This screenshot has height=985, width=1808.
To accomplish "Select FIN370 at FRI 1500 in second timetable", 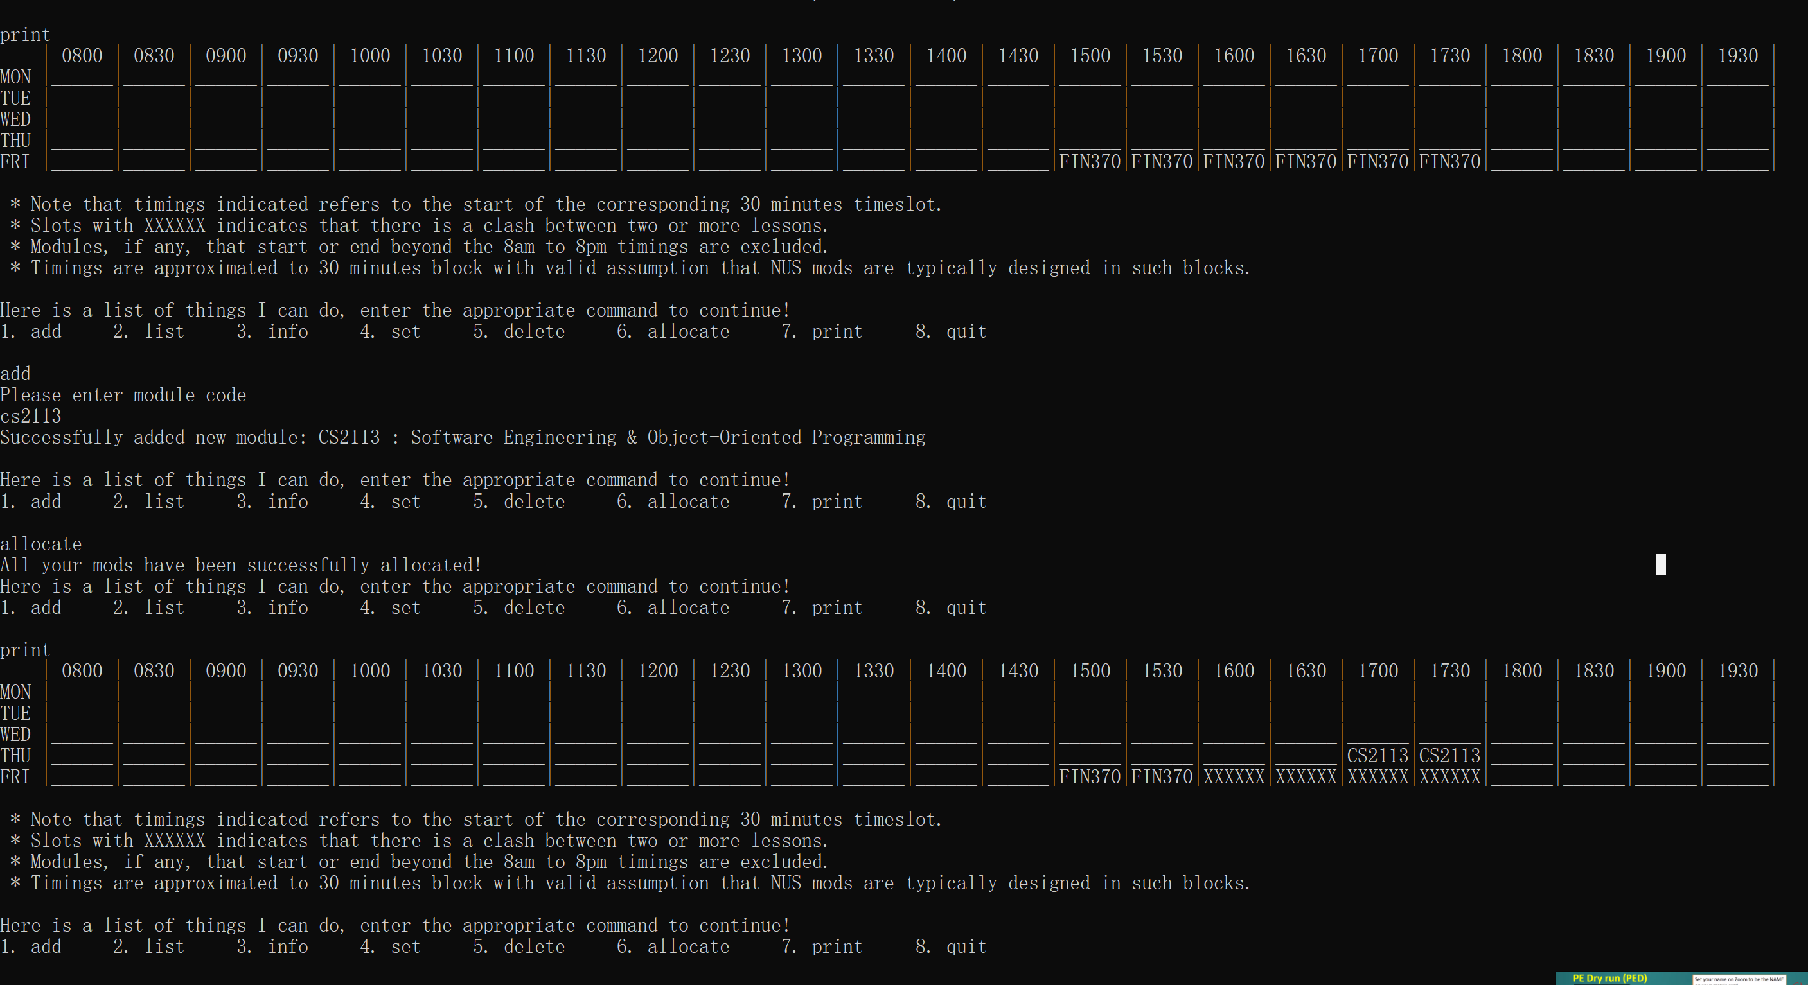I will click(1090, 777).
